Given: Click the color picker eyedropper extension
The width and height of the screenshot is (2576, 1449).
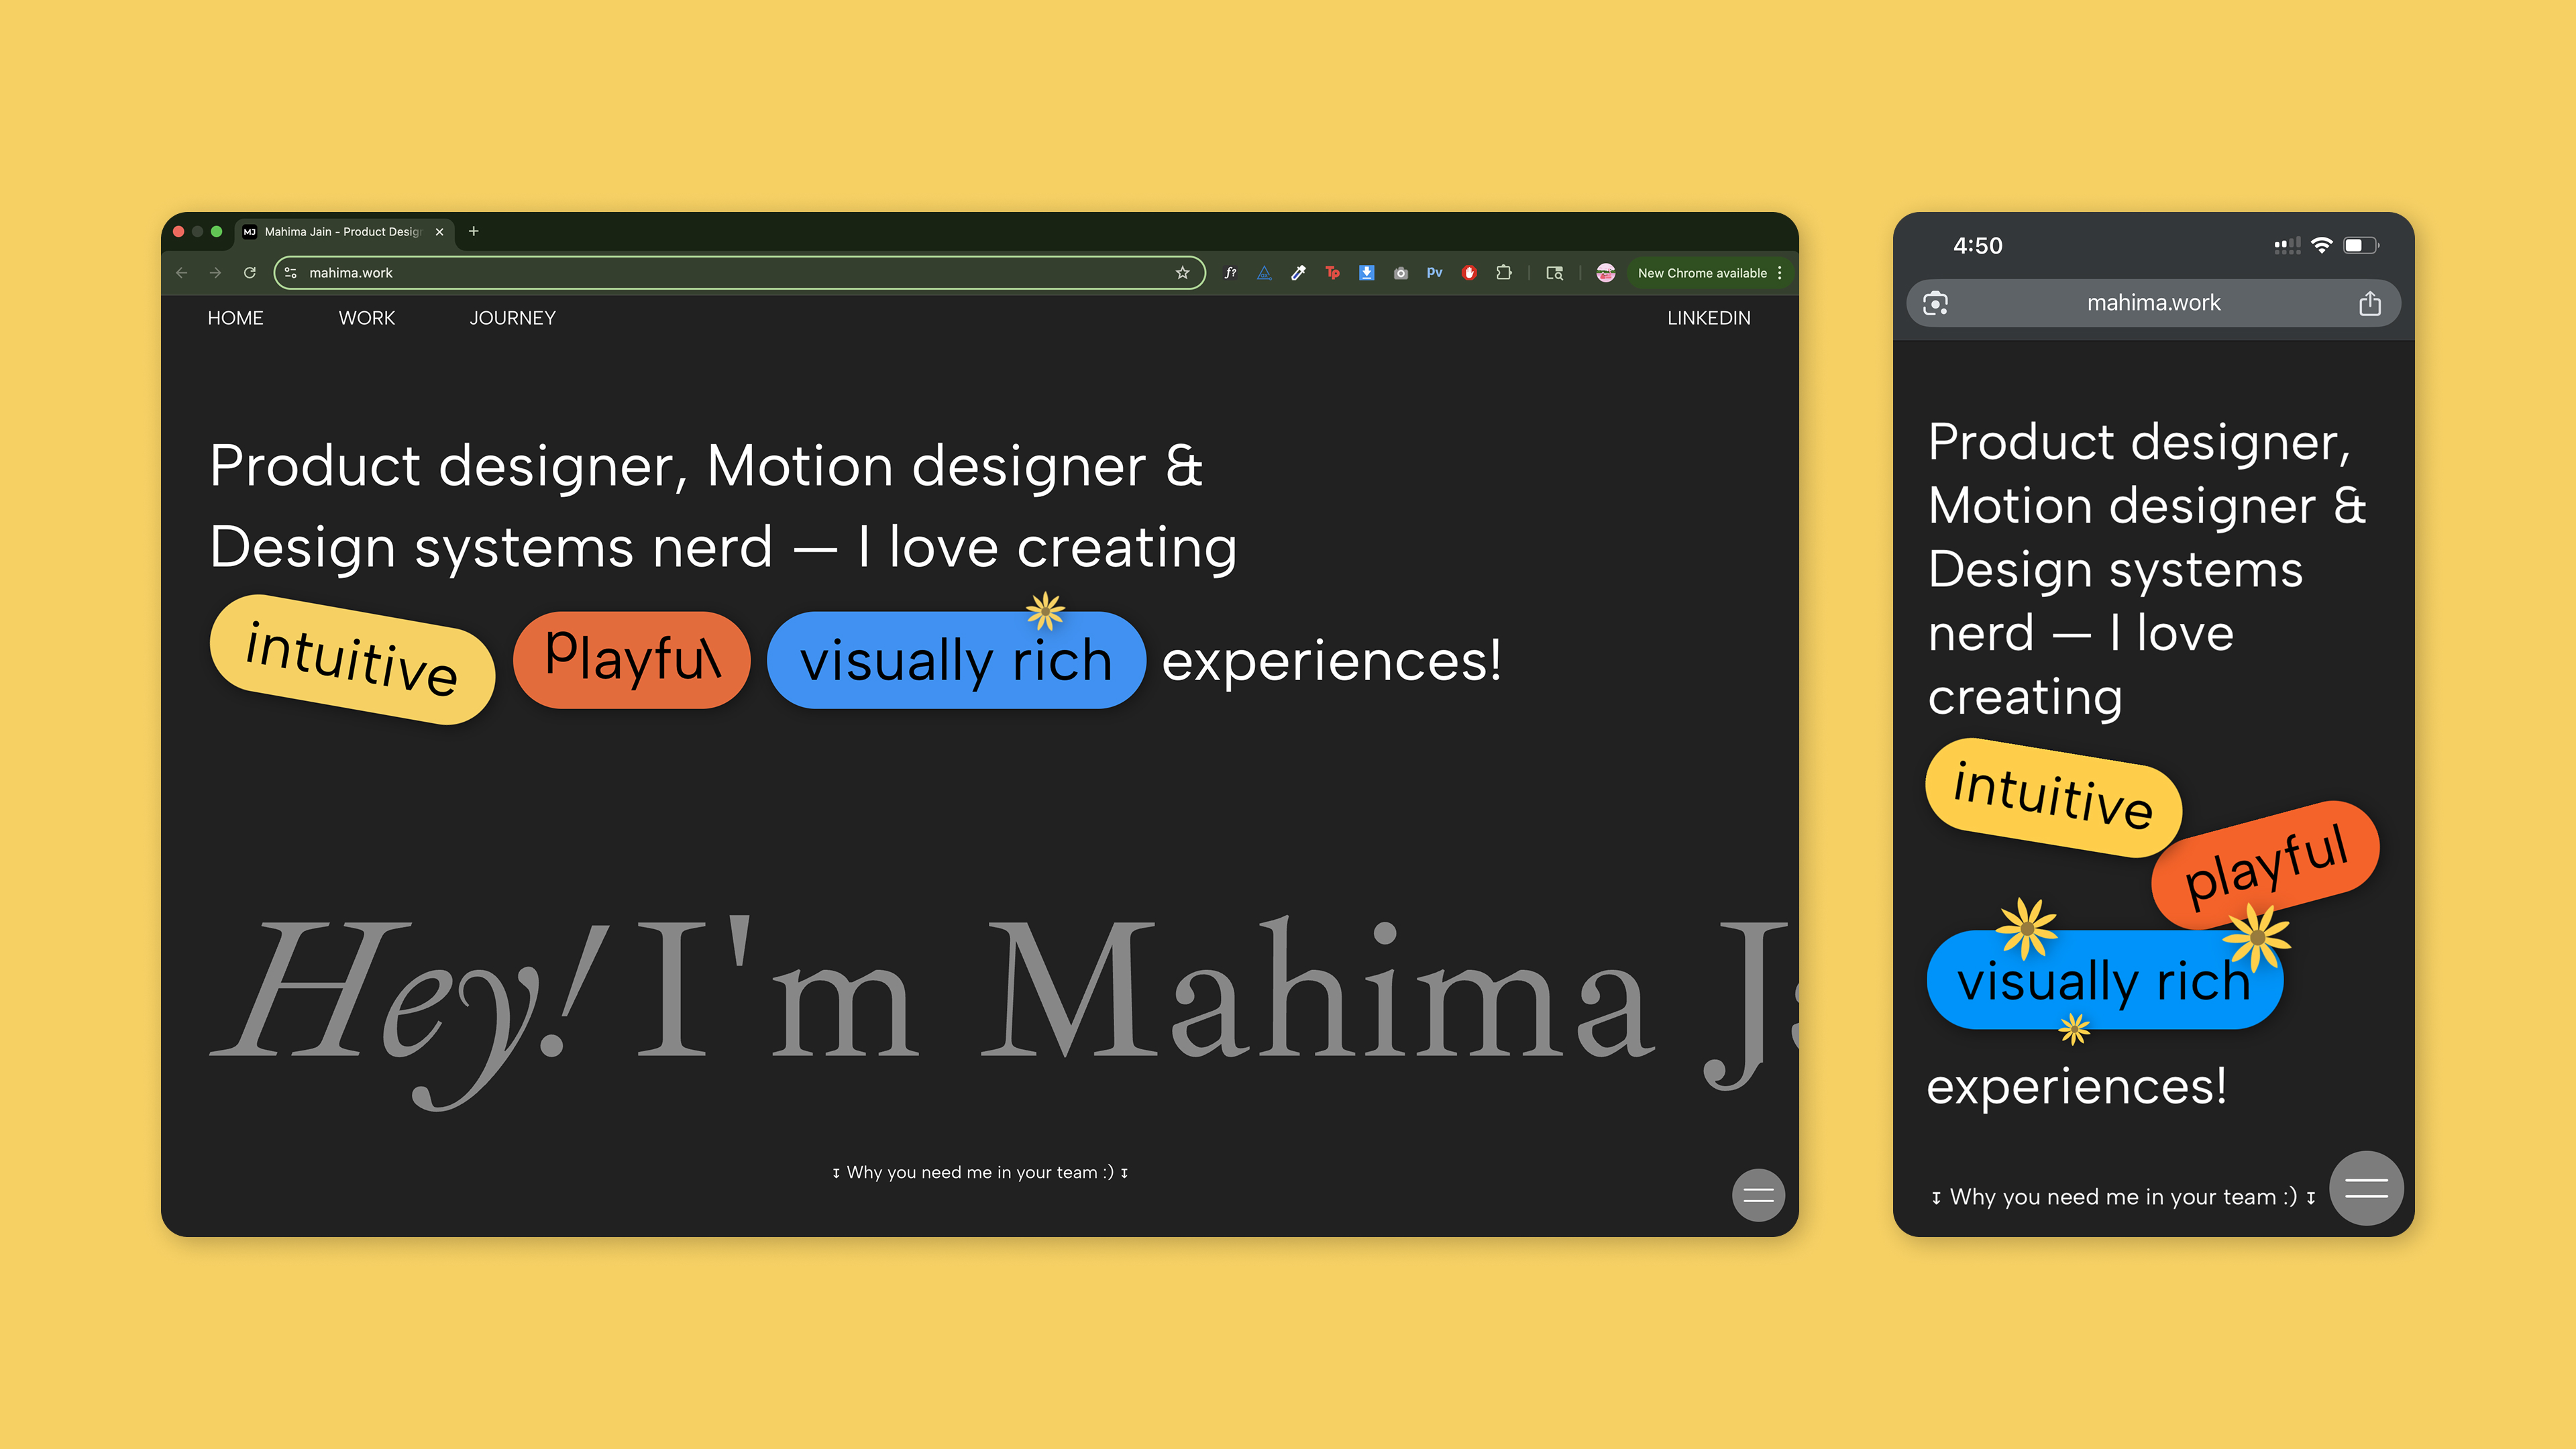Looking at the screenshot, I should tap(1298, 273).
